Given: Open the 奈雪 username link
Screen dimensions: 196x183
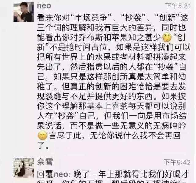Looking at the screenshot, I should coord(45,162).
